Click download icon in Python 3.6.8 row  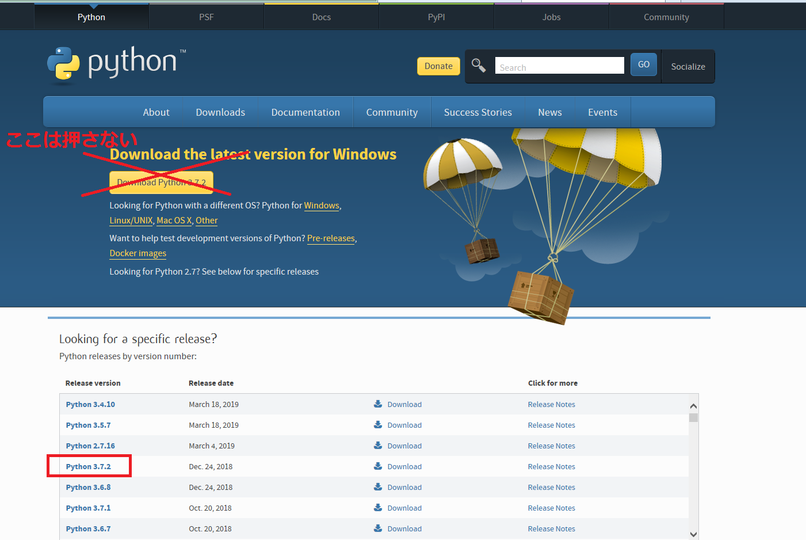coord(378,487)
